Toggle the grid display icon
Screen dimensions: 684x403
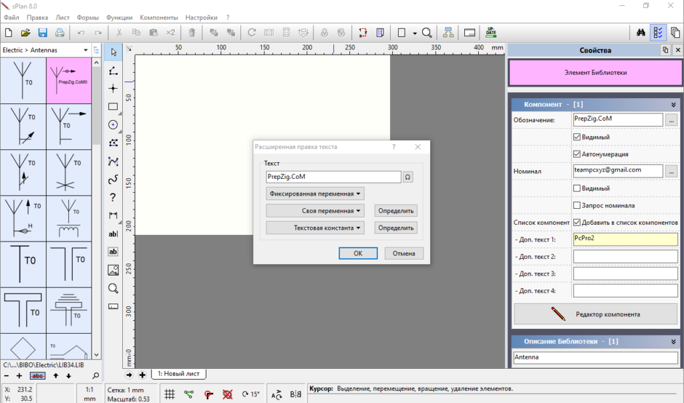(170, 394)
